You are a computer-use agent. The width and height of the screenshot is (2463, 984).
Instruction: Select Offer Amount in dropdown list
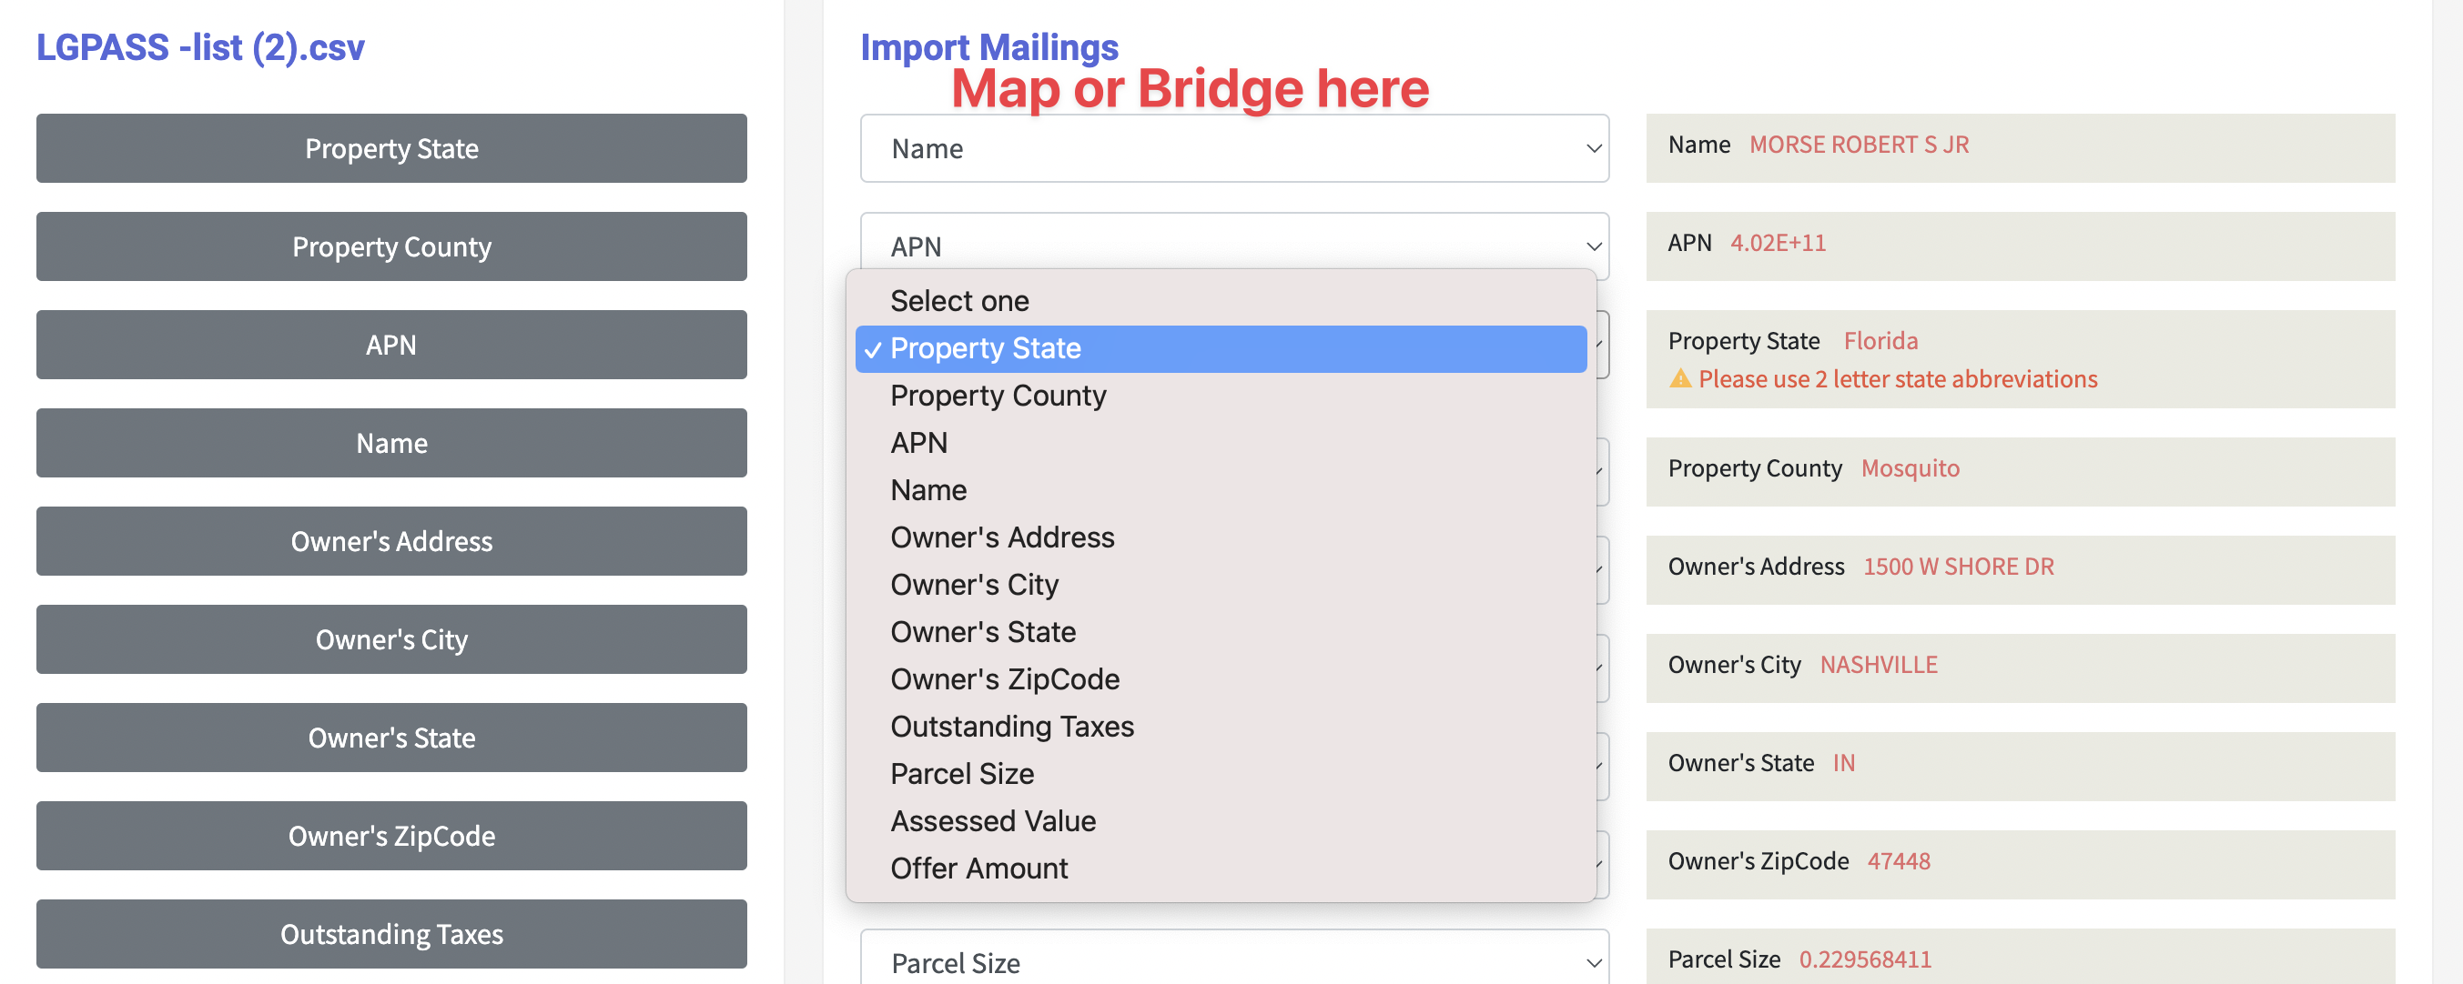(1221, 869)
